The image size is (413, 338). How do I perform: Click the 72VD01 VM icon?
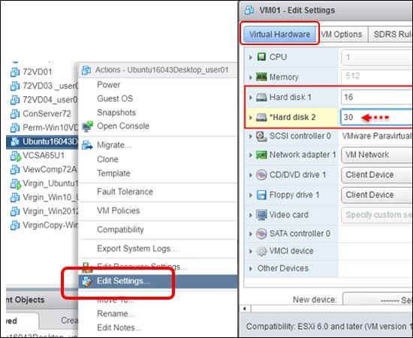(15, 72)
